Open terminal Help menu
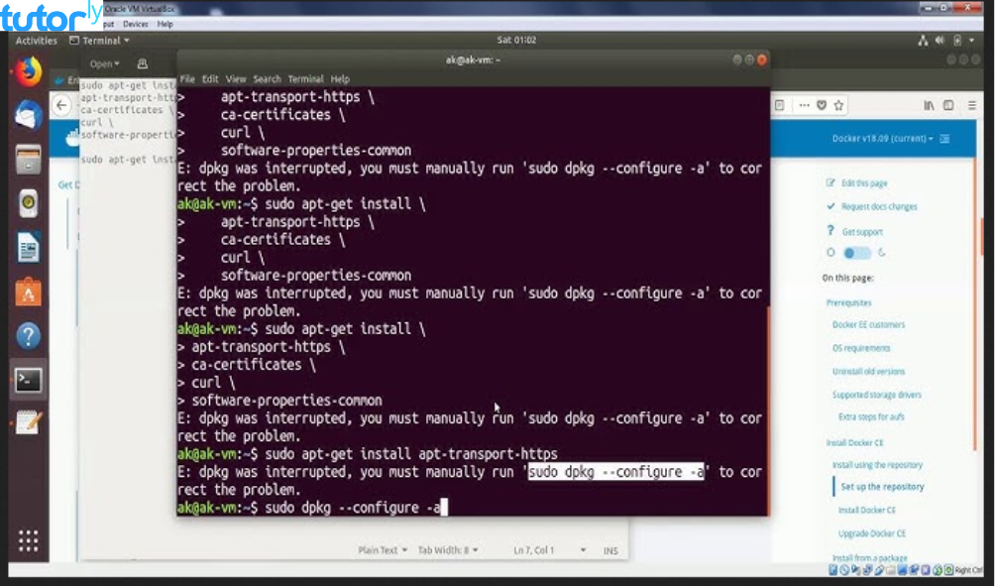 [340, 79]
